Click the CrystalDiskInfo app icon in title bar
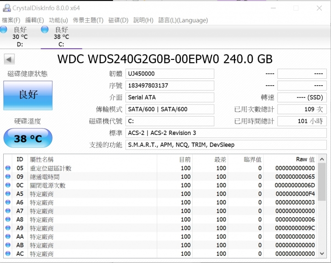331x263 pixels. tap(7, 8)
